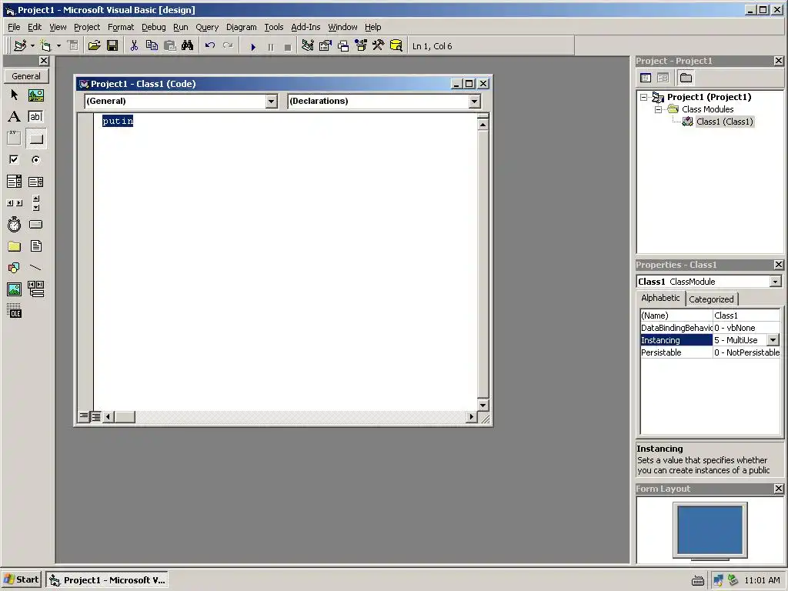The width and height of the screenshot is (788, 591).
Task: Select the CheckBox control tool
Action: click(x=14, y=160)
